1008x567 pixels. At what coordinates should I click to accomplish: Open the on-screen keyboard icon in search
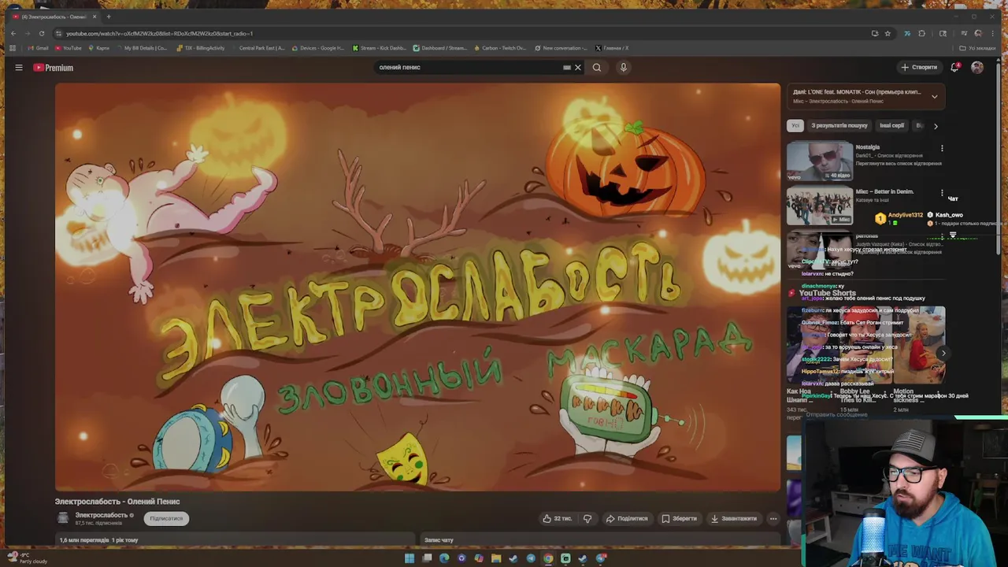pyautogui.click(x=566, y=68)
